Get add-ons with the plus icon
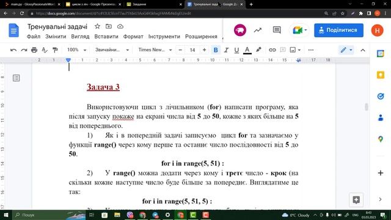This screenshot has height=220, width=391. click(381, 173)
